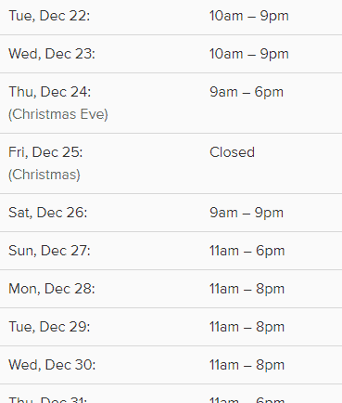Click the (Christmas Eve) holiday note
This screenshot has height=403, width=342.
(x=58, y=114)
